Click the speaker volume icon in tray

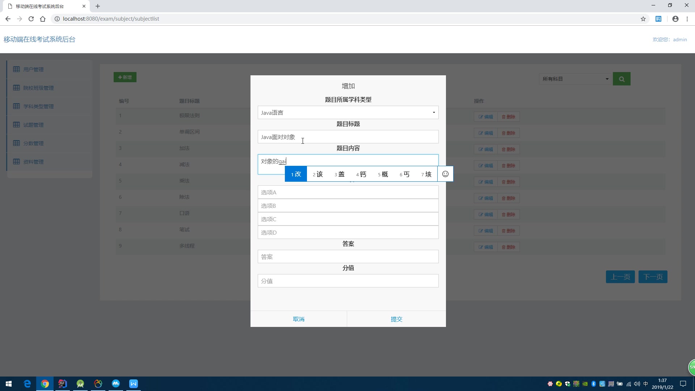point(637,384)
